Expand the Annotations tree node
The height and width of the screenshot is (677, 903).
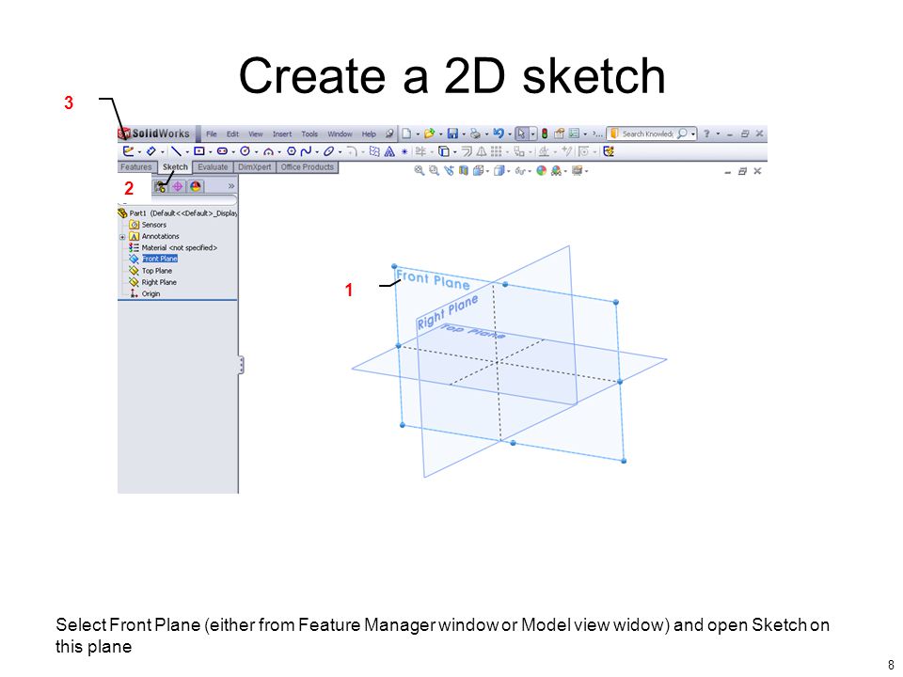(x=122, y=237)
